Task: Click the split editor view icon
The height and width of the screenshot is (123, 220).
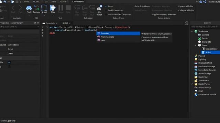Action: [x=186, y=23]
